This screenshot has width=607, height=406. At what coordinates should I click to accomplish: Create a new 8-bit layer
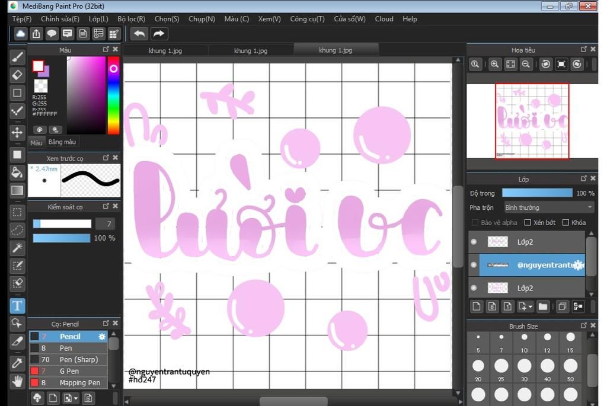coord(492,306)
